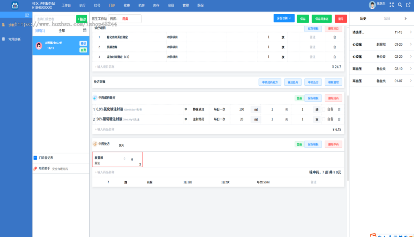Check 自备 for 50%葡萄糖注射液
The height and width of the screenshot is (237, 414).
[x=324, y=119]
